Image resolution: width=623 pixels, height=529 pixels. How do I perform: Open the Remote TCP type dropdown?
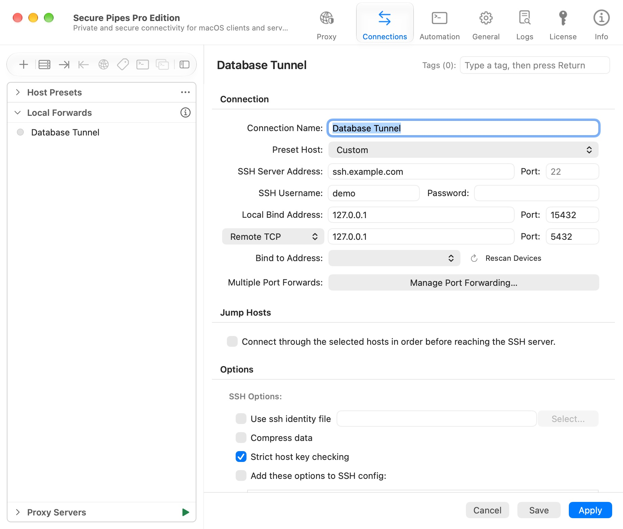[273, 236]
